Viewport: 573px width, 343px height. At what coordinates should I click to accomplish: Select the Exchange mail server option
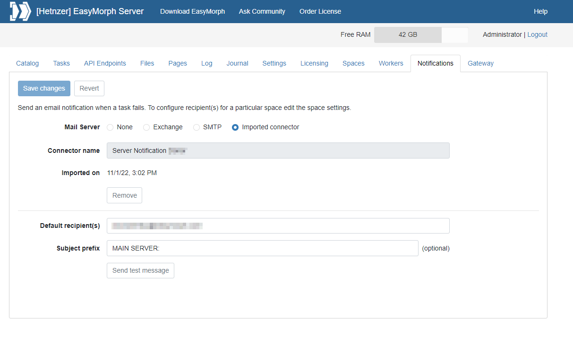point(146,127)
